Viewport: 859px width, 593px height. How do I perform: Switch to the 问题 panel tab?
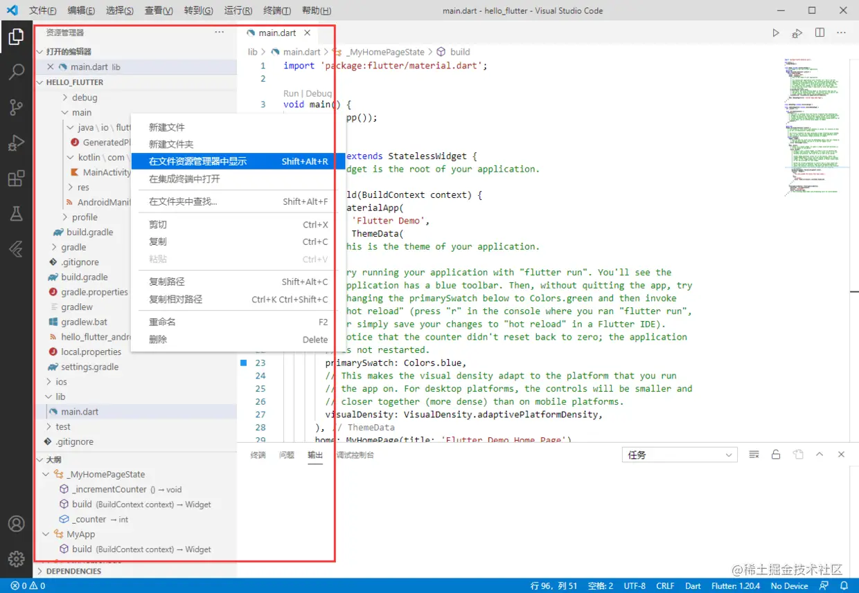pyautogui.click(x=287, y=455)
